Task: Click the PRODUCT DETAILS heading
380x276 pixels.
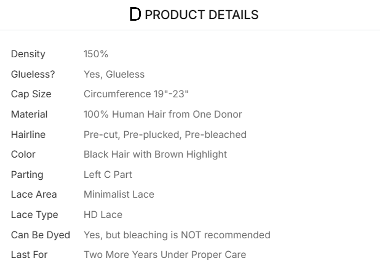Action: [x=201, y=15]
